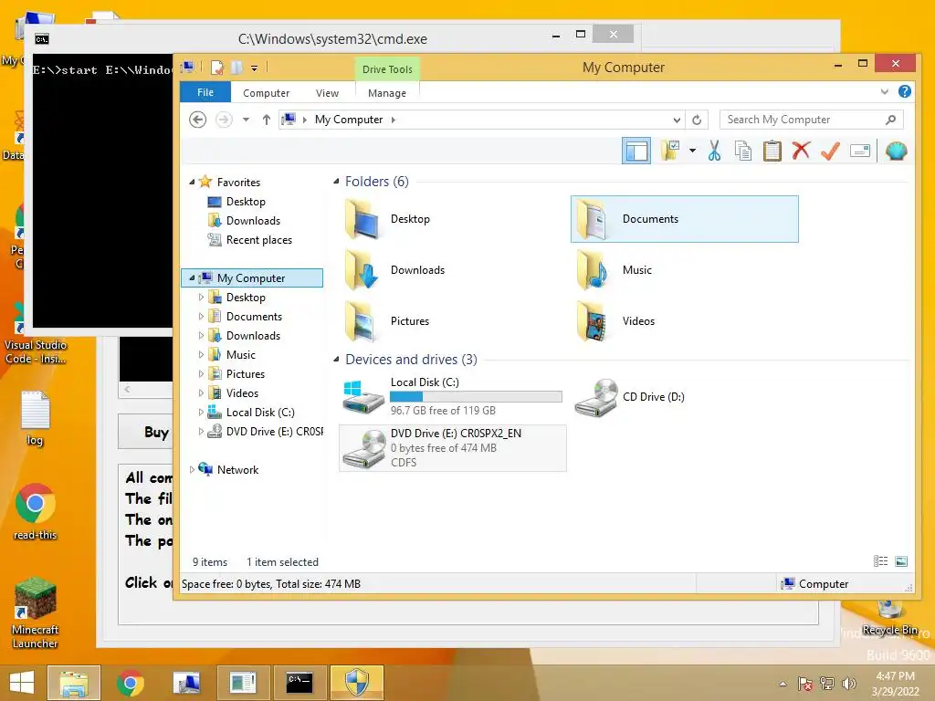Image resolution: width=935 pixels, height=701 pixels.
Task: Click the rename card icon in toolbar
Action: pos(860,152)
